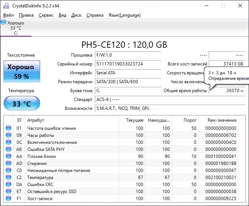
Task: Click the CrystalDiskInfo app icon in title bar
Action: tap(6, 6)
